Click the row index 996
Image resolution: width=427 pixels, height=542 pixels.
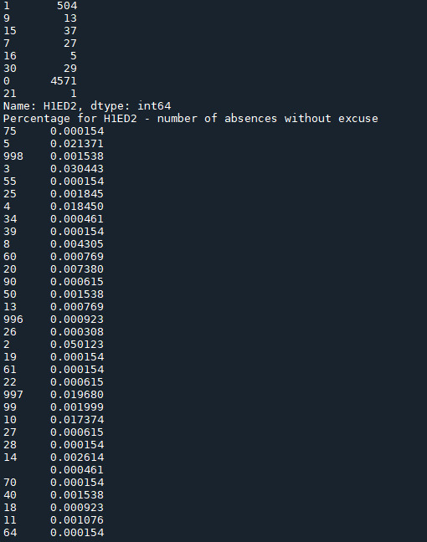pyautogui.click(x=13, y=320)
